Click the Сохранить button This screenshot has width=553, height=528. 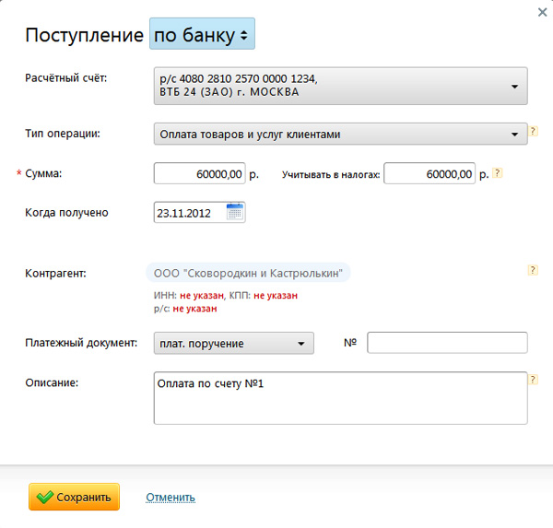[x=75, y=497]
